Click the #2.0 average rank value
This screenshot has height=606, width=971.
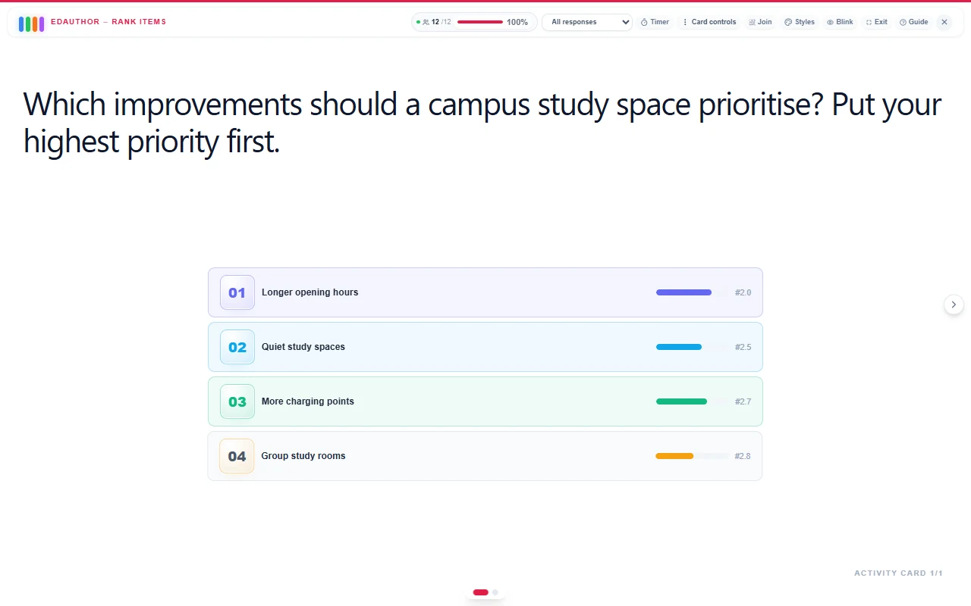pos(743,292)
